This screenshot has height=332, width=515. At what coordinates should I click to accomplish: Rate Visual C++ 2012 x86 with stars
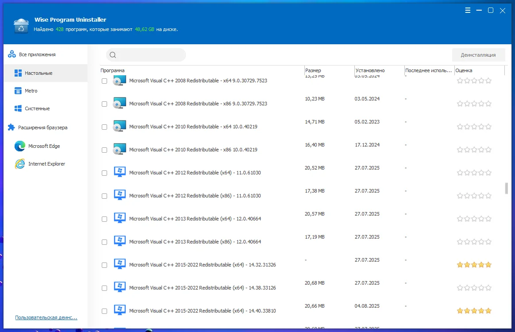474,196
